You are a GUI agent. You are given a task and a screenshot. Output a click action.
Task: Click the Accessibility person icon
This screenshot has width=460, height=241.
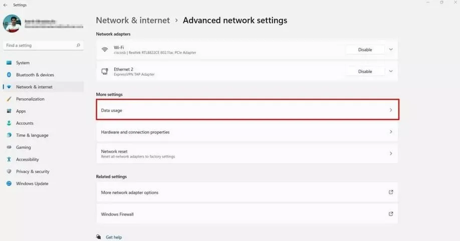click(9, 159)
